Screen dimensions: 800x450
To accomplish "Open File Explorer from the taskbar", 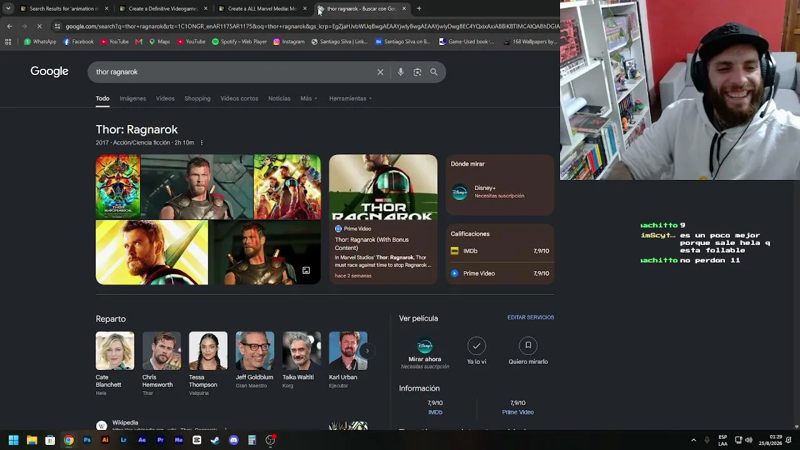I will pyautogui.click(x=32, y=440).
